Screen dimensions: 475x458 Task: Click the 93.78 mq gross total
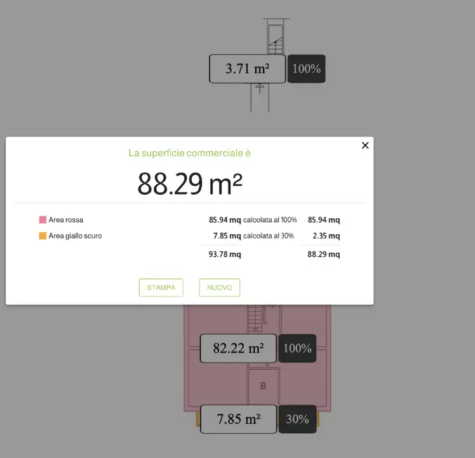pyautogui.click(x=225, y=254)
